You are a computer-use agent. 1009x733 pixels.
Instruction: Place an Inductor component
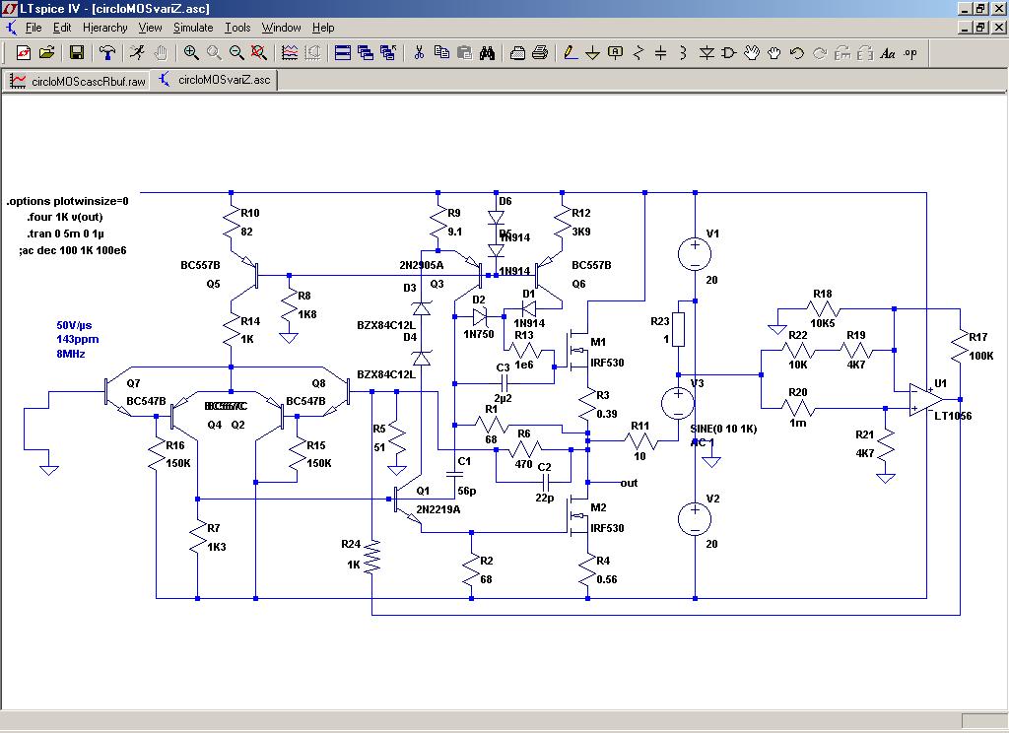coord(683,53)
